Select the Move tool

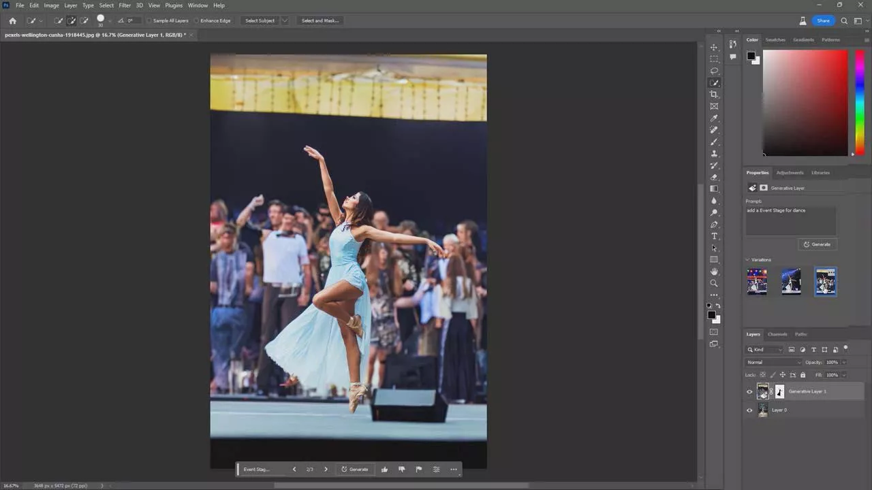[x=714, y=48]
